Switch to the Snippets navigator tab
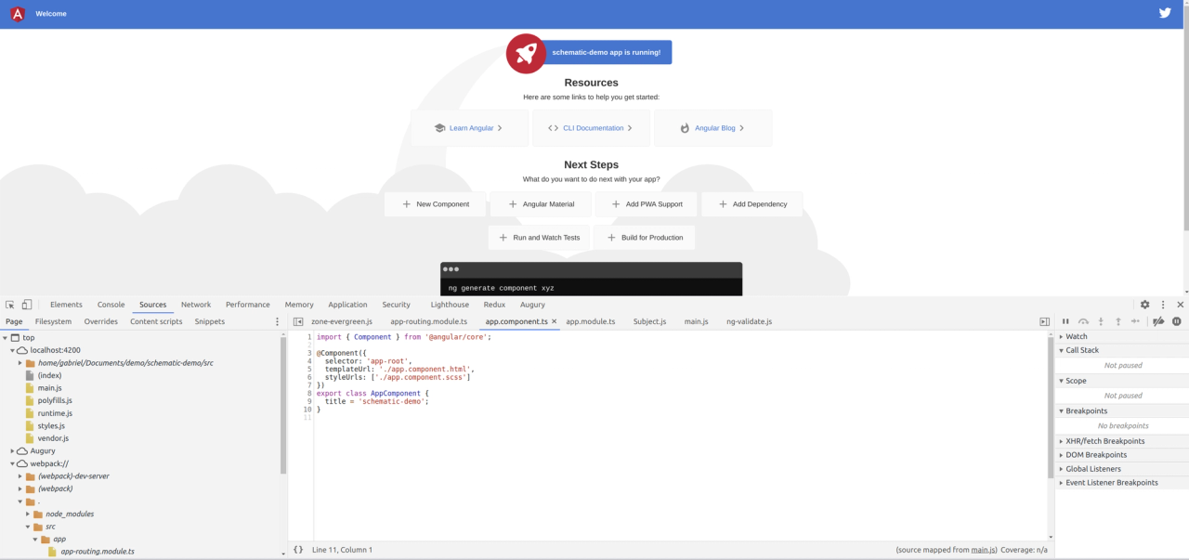The height and width of the screenshot is (560, 1189). [210, 321]
